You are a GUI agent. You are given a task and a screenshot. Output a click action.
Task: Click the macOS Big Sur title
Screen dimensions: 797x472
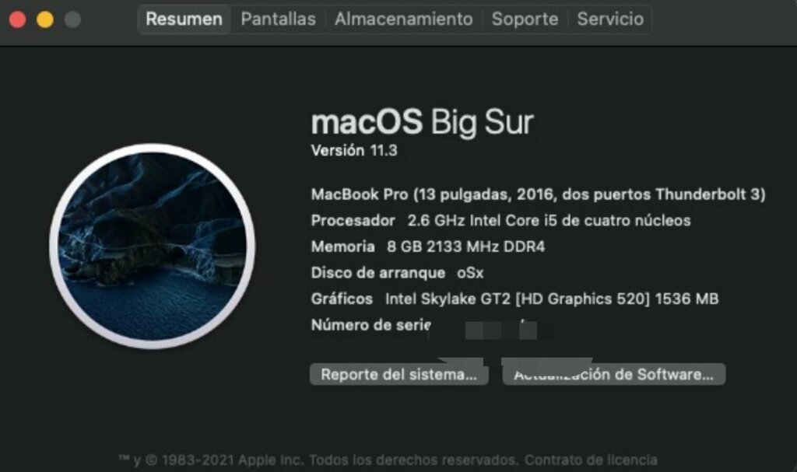(x=422, y=122)
